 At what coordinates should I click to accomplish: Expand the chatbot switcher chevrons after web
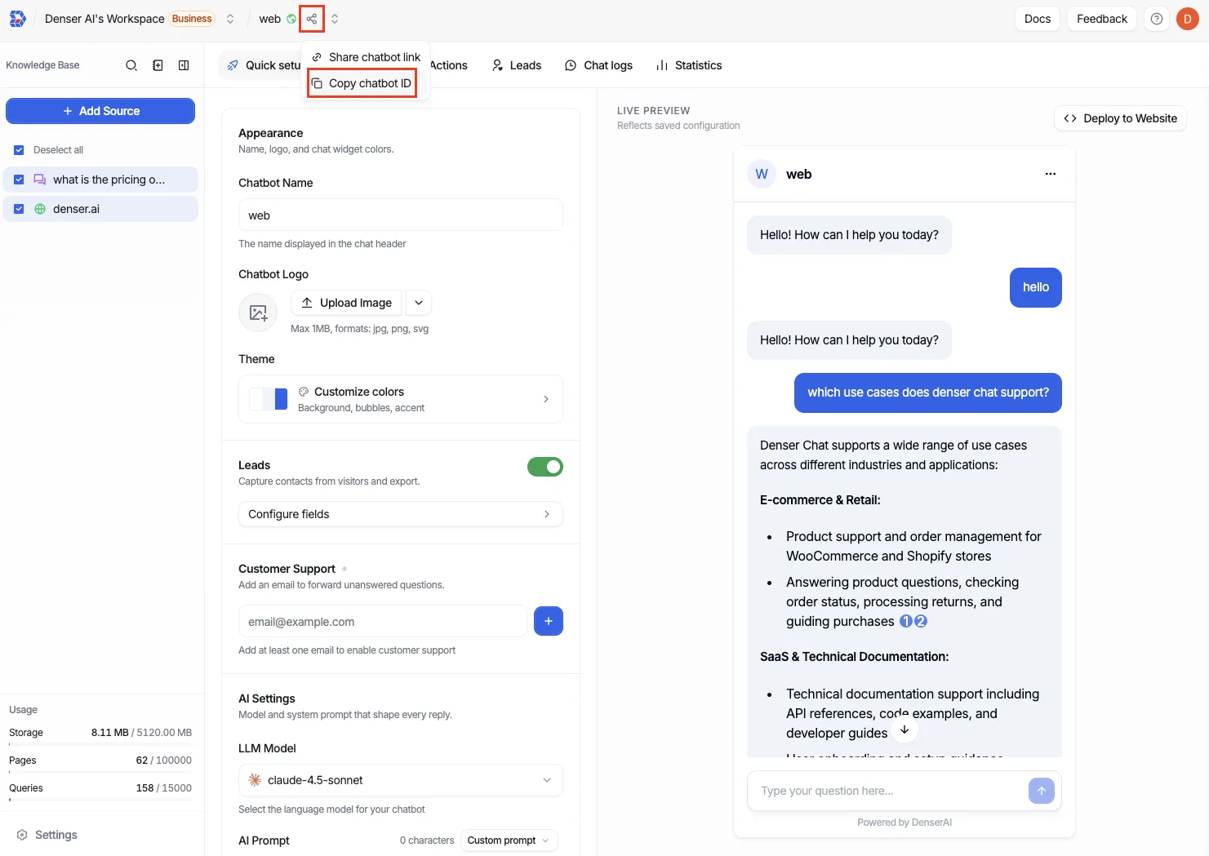click(x=335, y=19)
